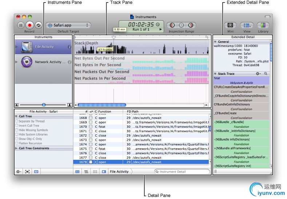Open the Library panel
Image resolution: width=287 pixels, height=199 pixels.
pyautogui.click(x=263, y=25)
